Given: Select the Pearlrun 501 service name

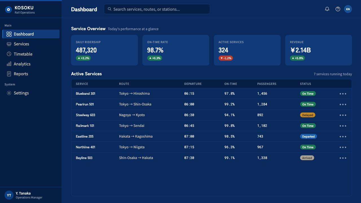Looking at the screenshot, I should point(85,104).
